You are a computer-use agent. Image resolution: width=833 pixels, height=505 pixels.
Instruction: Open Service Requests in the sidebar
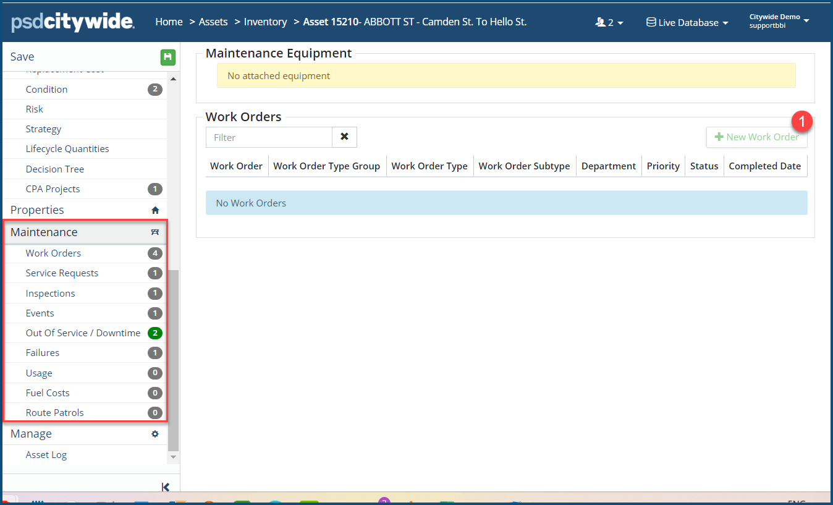(85, 273)
